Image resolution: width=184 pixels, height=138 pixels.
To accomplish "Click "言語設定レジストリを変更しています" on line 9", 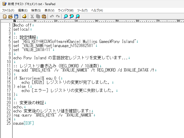I will click(87, 58).
